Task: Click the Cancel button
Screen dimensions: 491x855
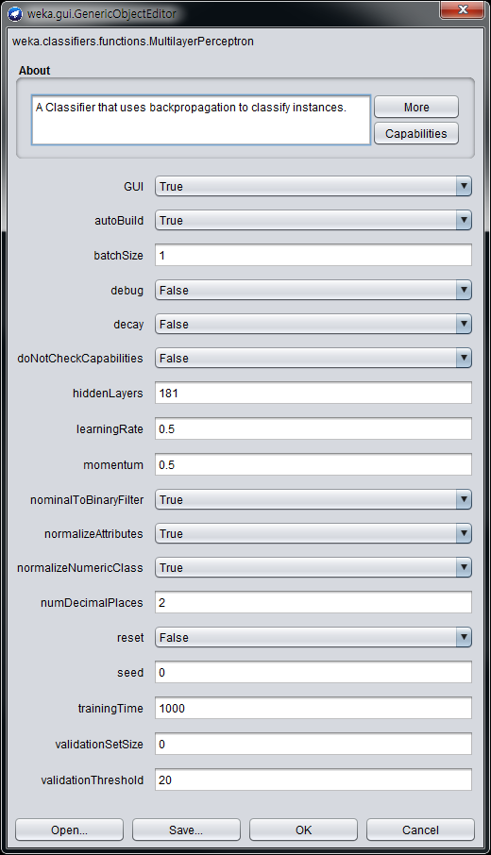Action: tap(420, 830)
